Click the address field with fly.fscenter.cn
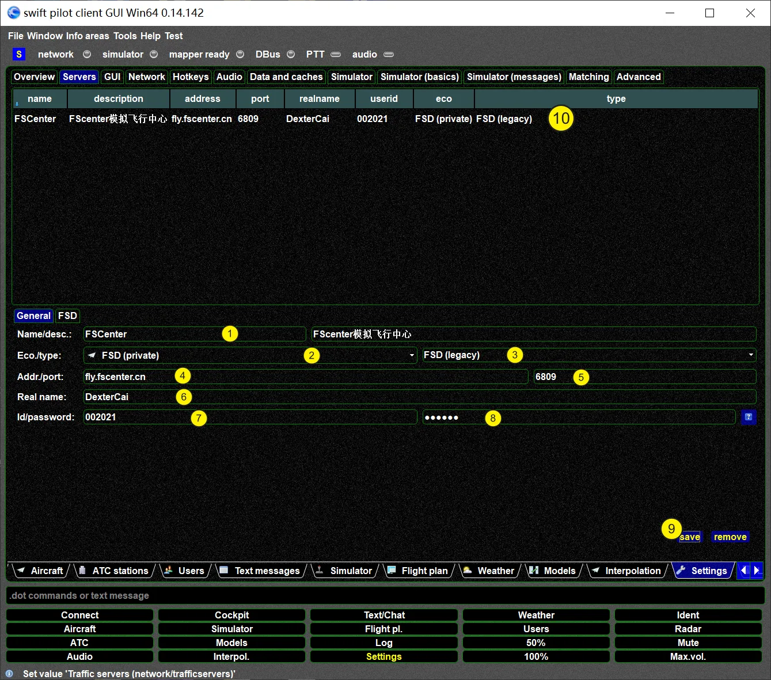This screenshot has height=680, width=771. click(306, 377)
